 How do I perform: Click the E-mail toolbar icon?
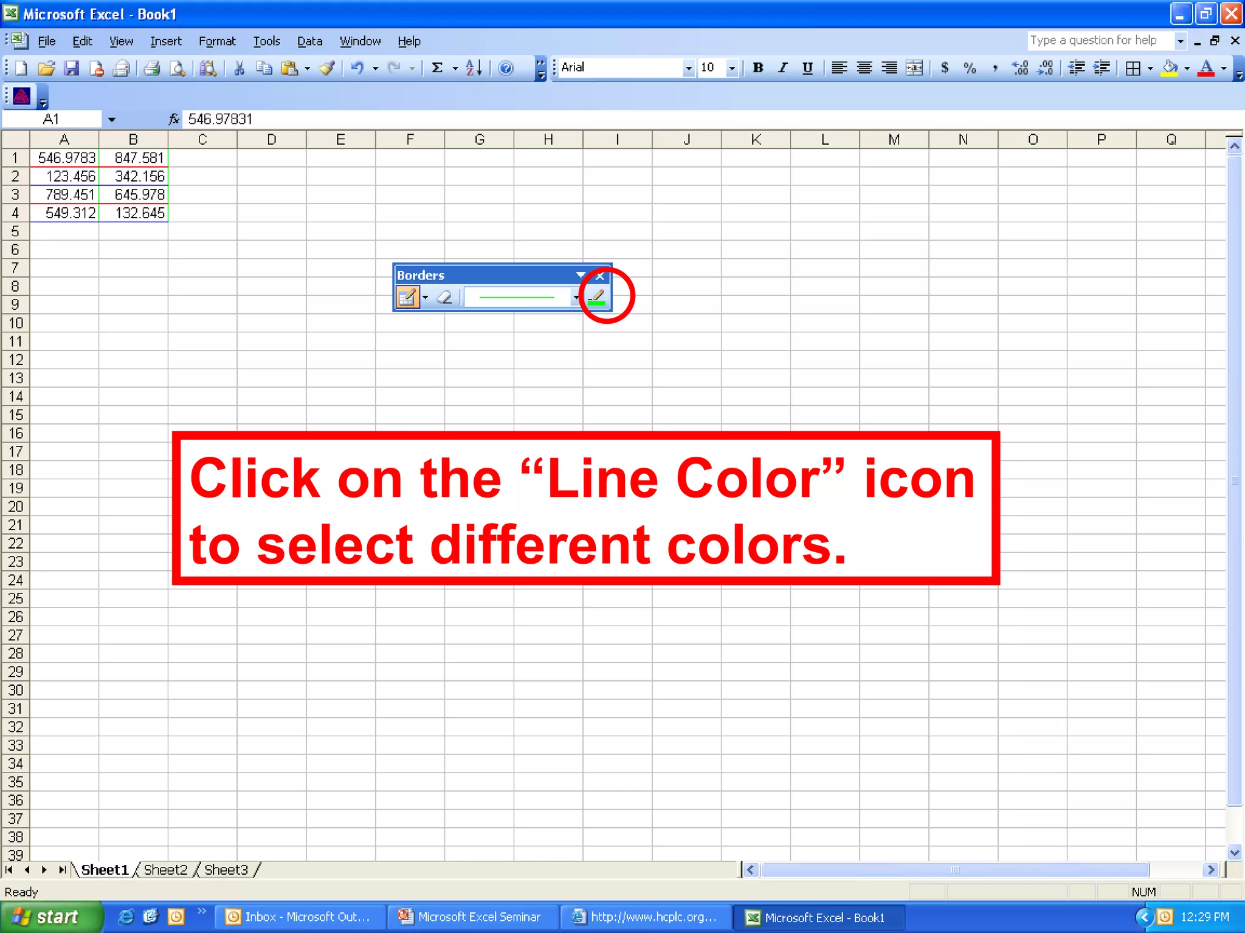pos(121,68)
